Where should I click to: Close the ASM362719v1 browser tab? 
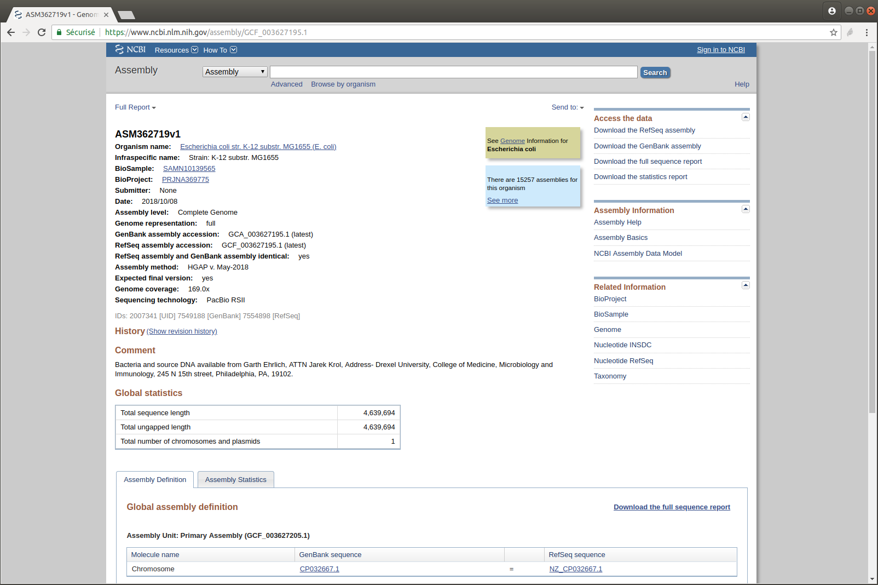tap(106, 15)
